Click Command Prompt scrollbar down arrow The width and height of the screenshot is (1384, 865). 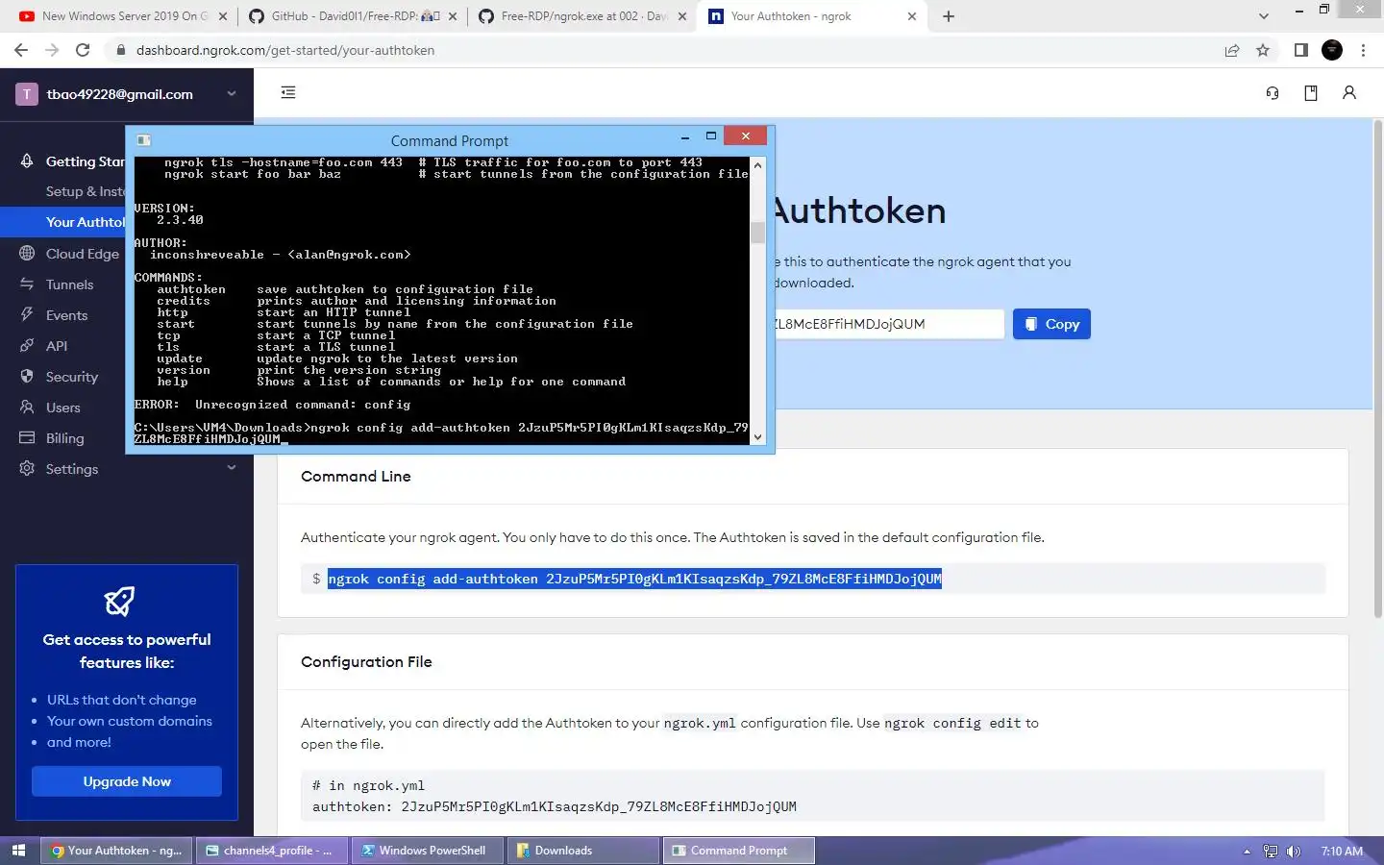[757, 437]
